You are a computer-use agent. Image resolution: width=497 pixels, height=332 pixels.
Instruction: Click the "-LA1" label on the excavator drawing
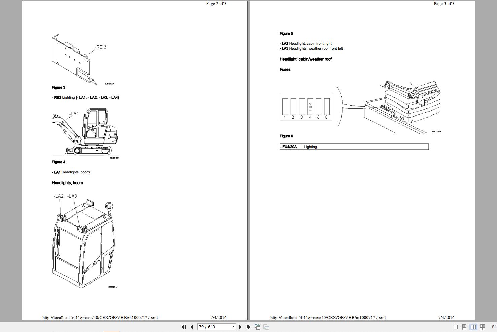coord(74,114)
